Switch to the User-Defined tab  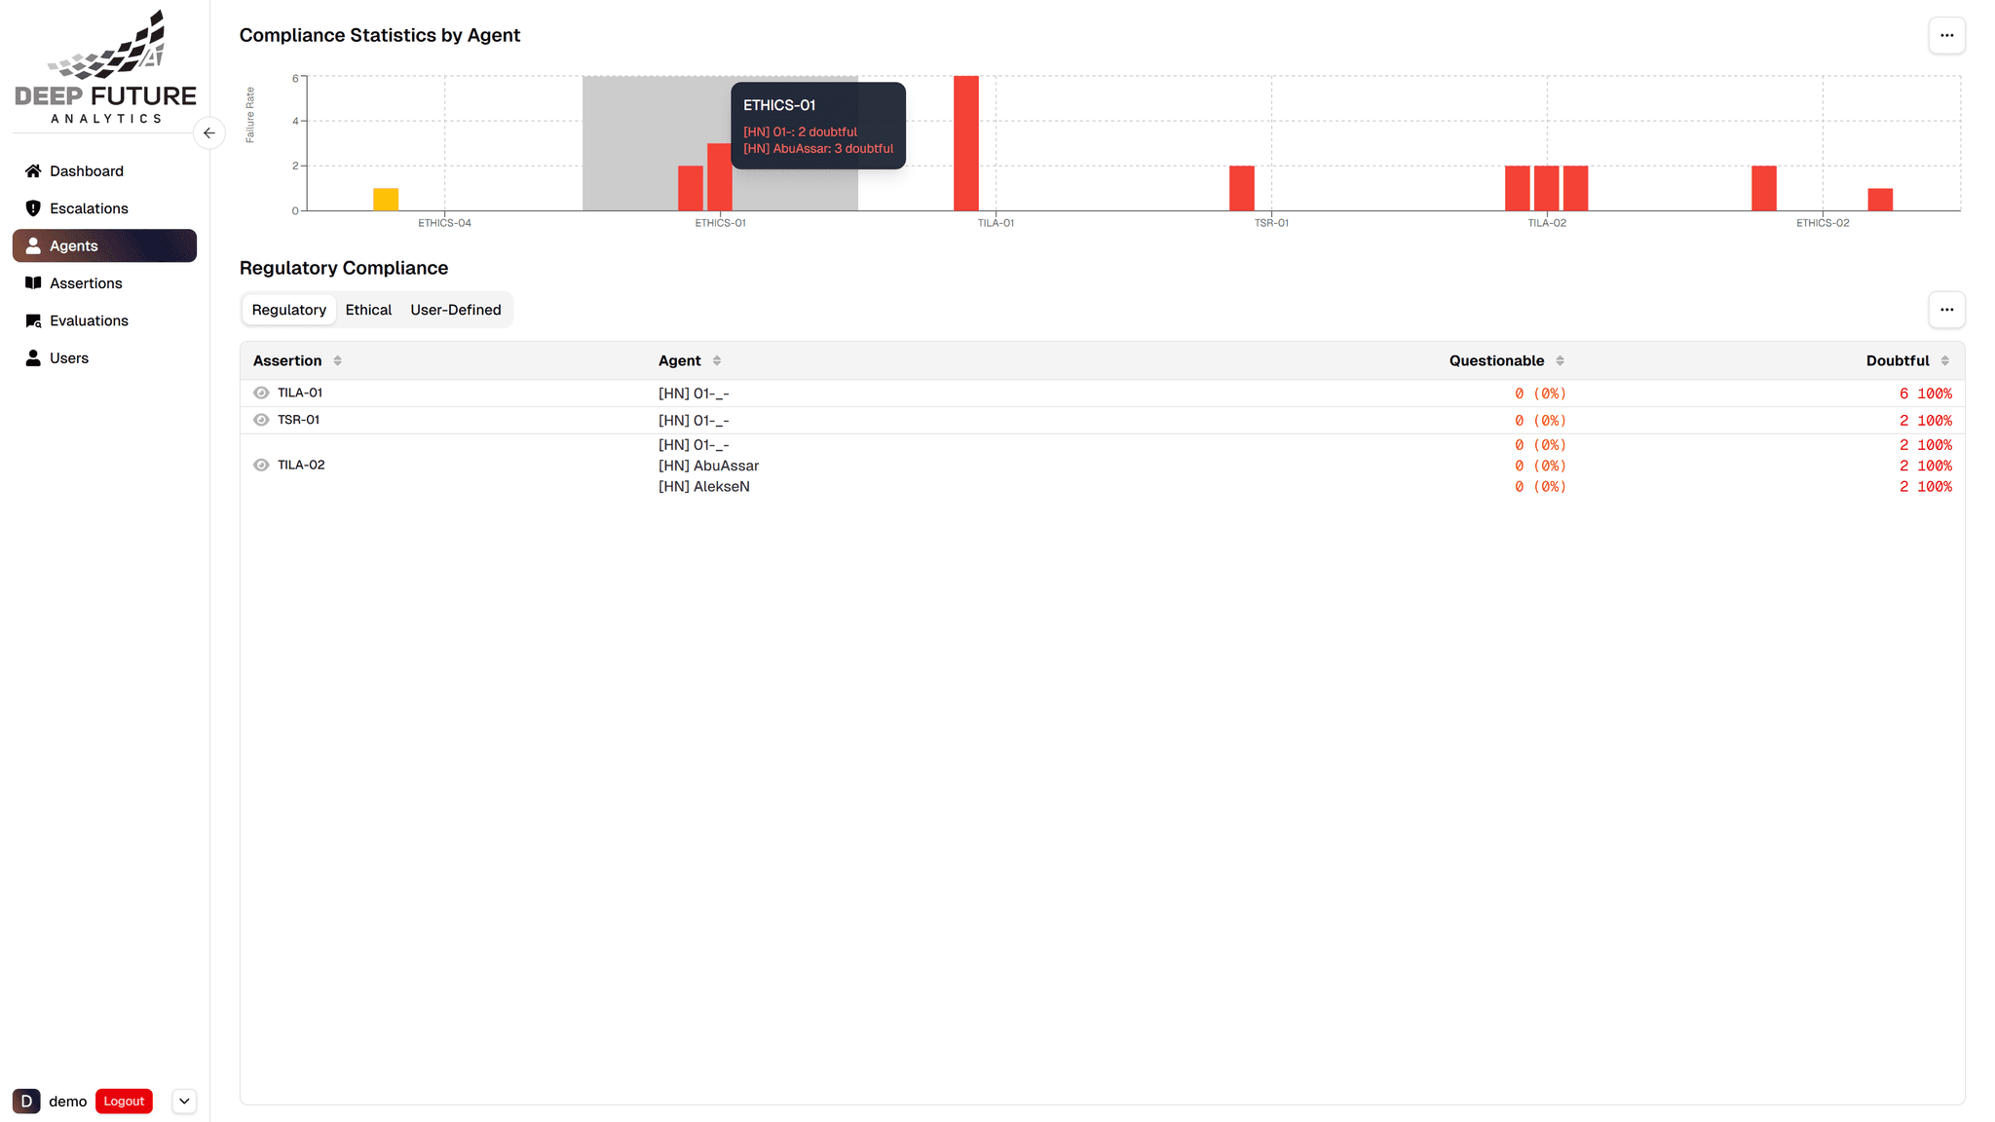[x=455, y=310]
